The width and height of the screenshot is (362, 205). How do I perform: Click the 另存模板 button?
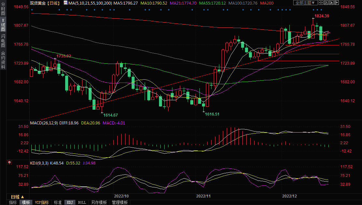click(x=99, y=202)
